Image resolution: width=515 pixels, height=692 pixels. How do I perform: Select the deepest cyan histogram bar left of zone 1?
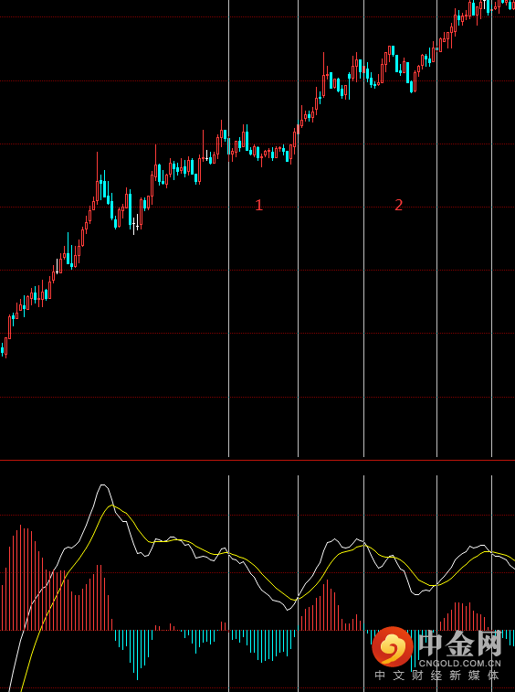tap(137, 655)
